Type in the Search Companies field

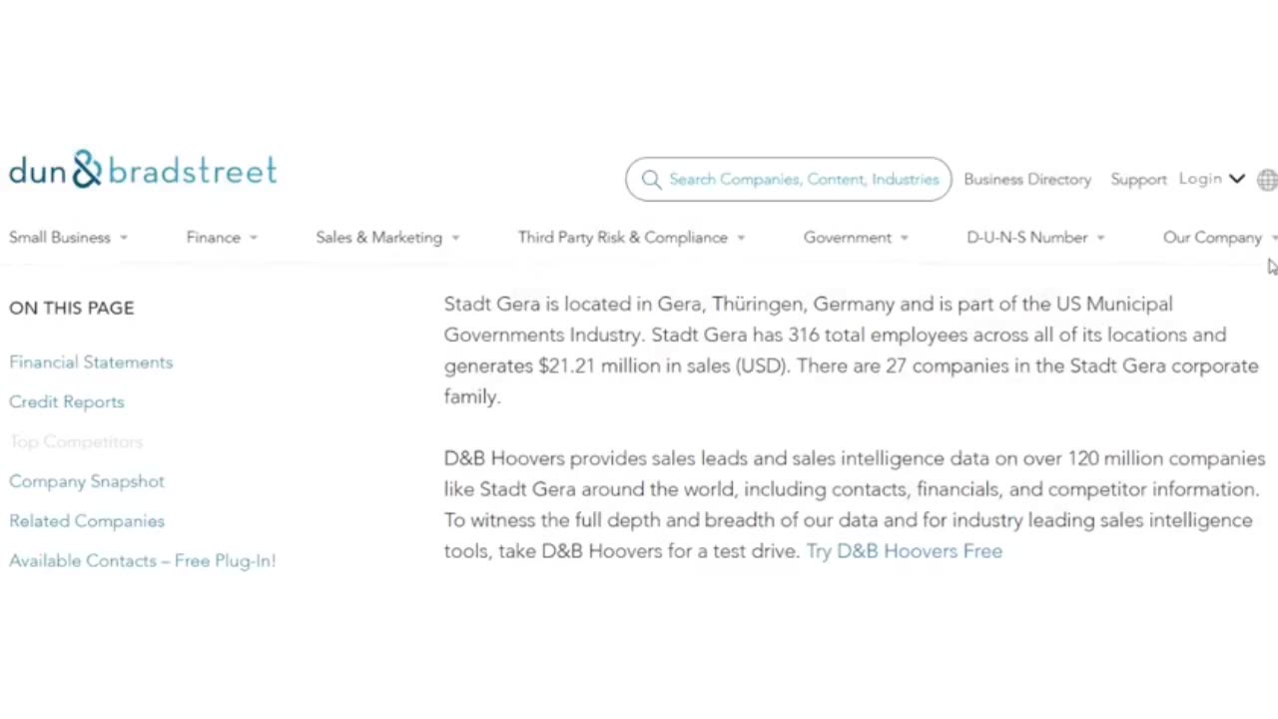[x=803, y=180]
